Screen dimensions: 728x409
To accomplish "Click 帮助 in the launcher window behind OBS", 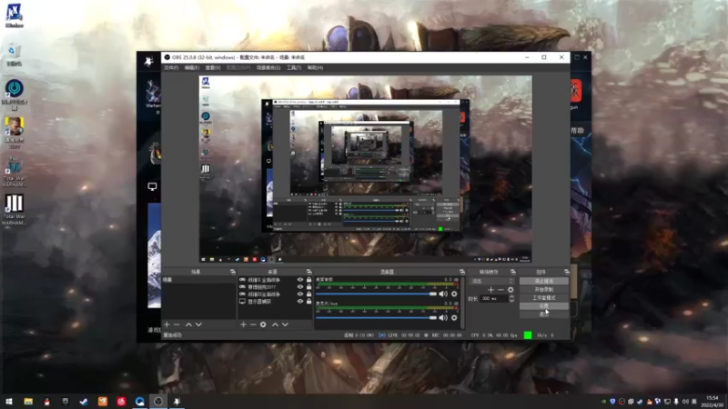I will (577, 131).
